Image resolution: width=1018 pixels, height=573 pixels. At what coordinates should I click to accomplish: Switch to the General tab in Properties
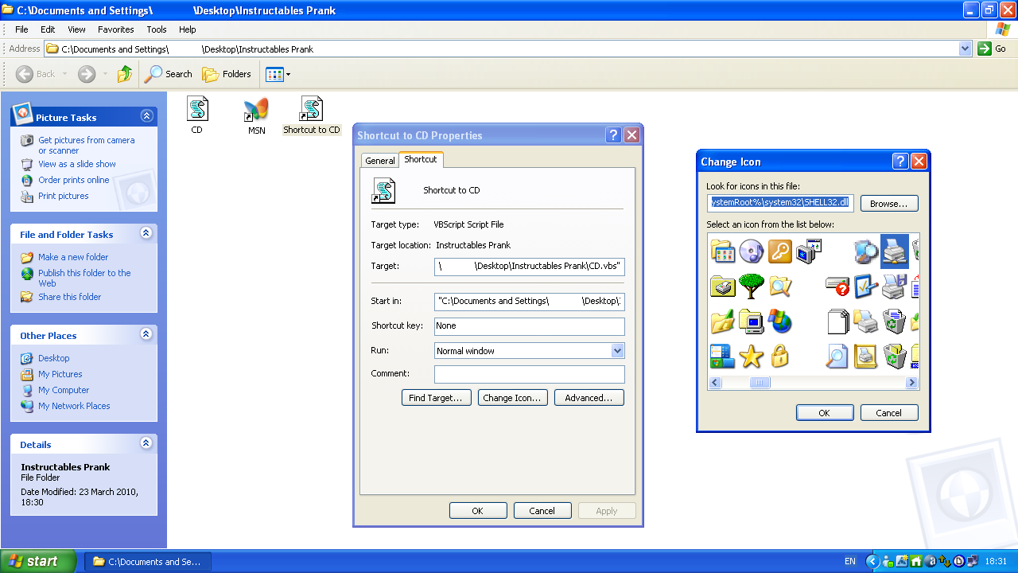coord(379,160)
